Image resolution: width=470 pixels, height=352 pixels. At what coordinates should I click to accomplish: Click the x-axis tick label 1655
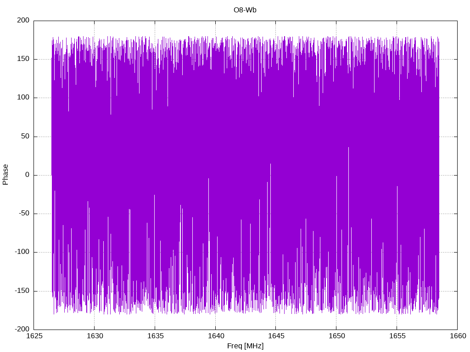397,336
